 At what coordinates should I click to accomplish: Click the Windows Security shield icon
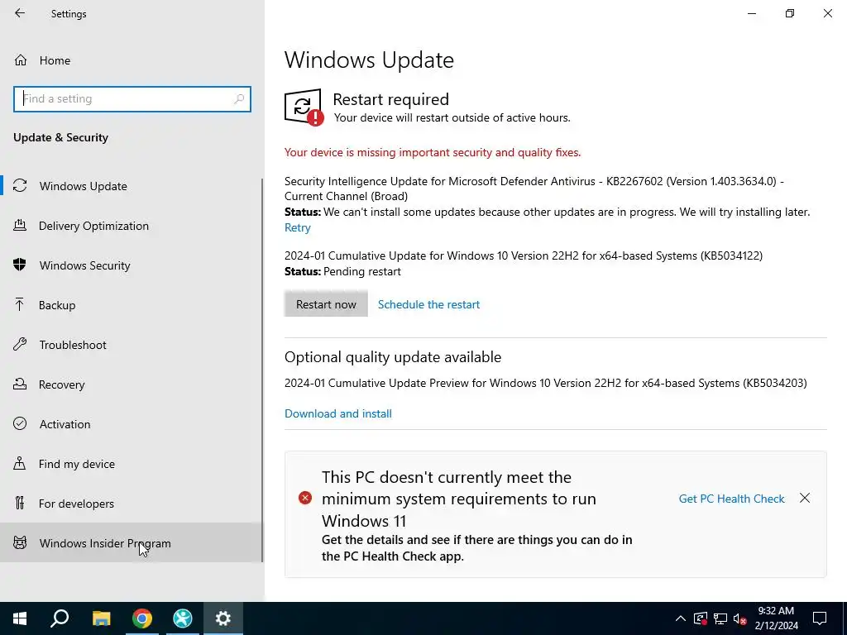(20, 265)
